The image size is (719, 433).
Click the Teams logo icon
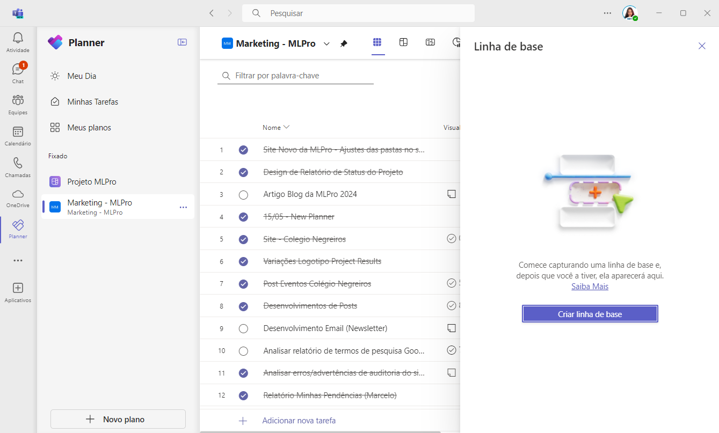18,13
